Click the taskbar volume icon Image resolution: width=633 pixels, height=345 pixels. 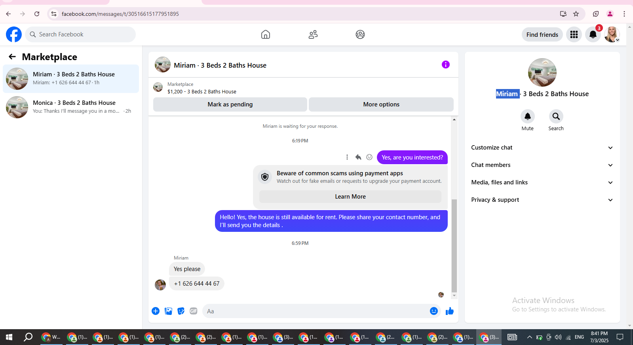click(558, 337)
